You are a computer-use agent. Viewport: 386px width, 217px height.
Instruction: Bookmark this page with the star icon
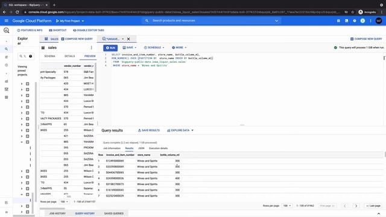point(352,12)
